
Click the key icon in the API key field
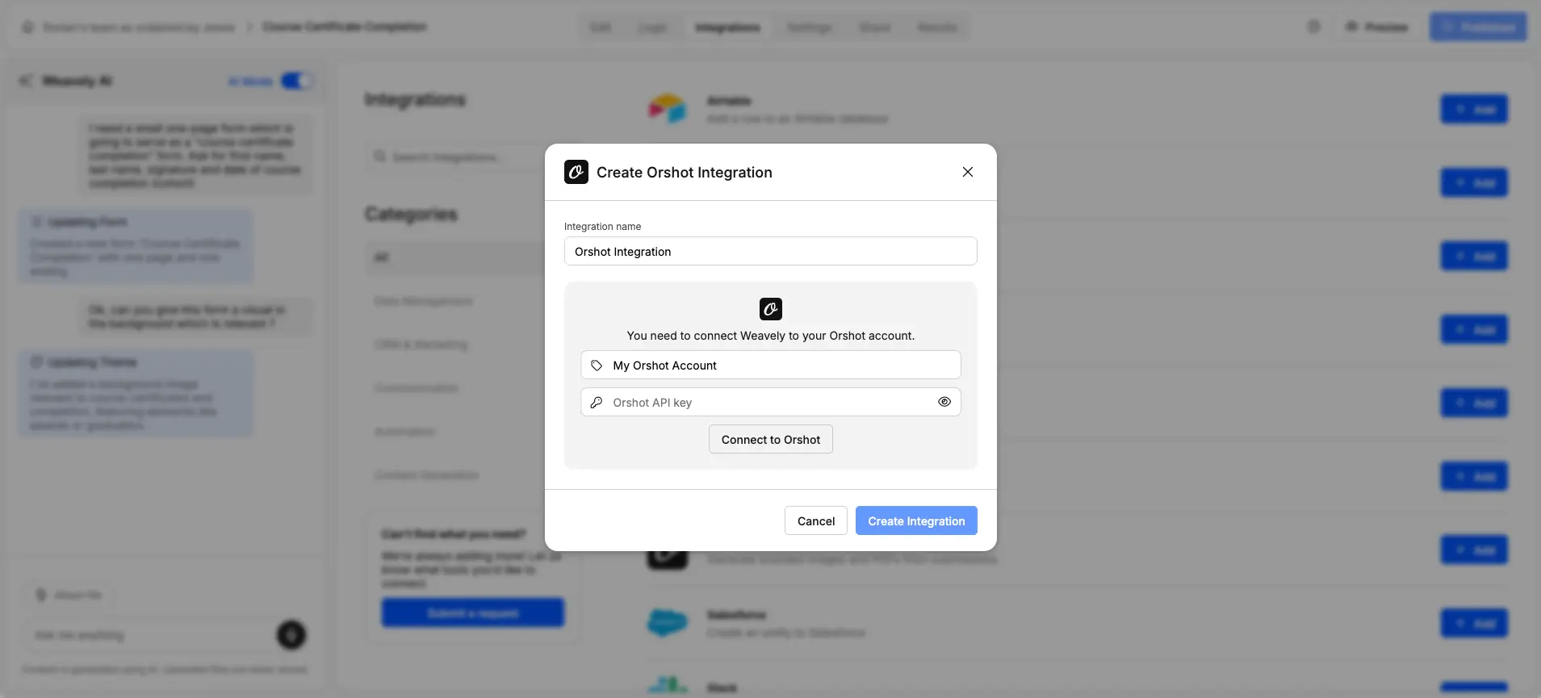coord(597,403)
